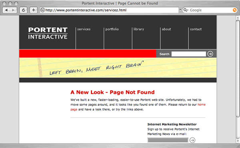Screen dimensions: 240x148
Task: Click the scrollbar down arrow
Action: pos(238,141)
